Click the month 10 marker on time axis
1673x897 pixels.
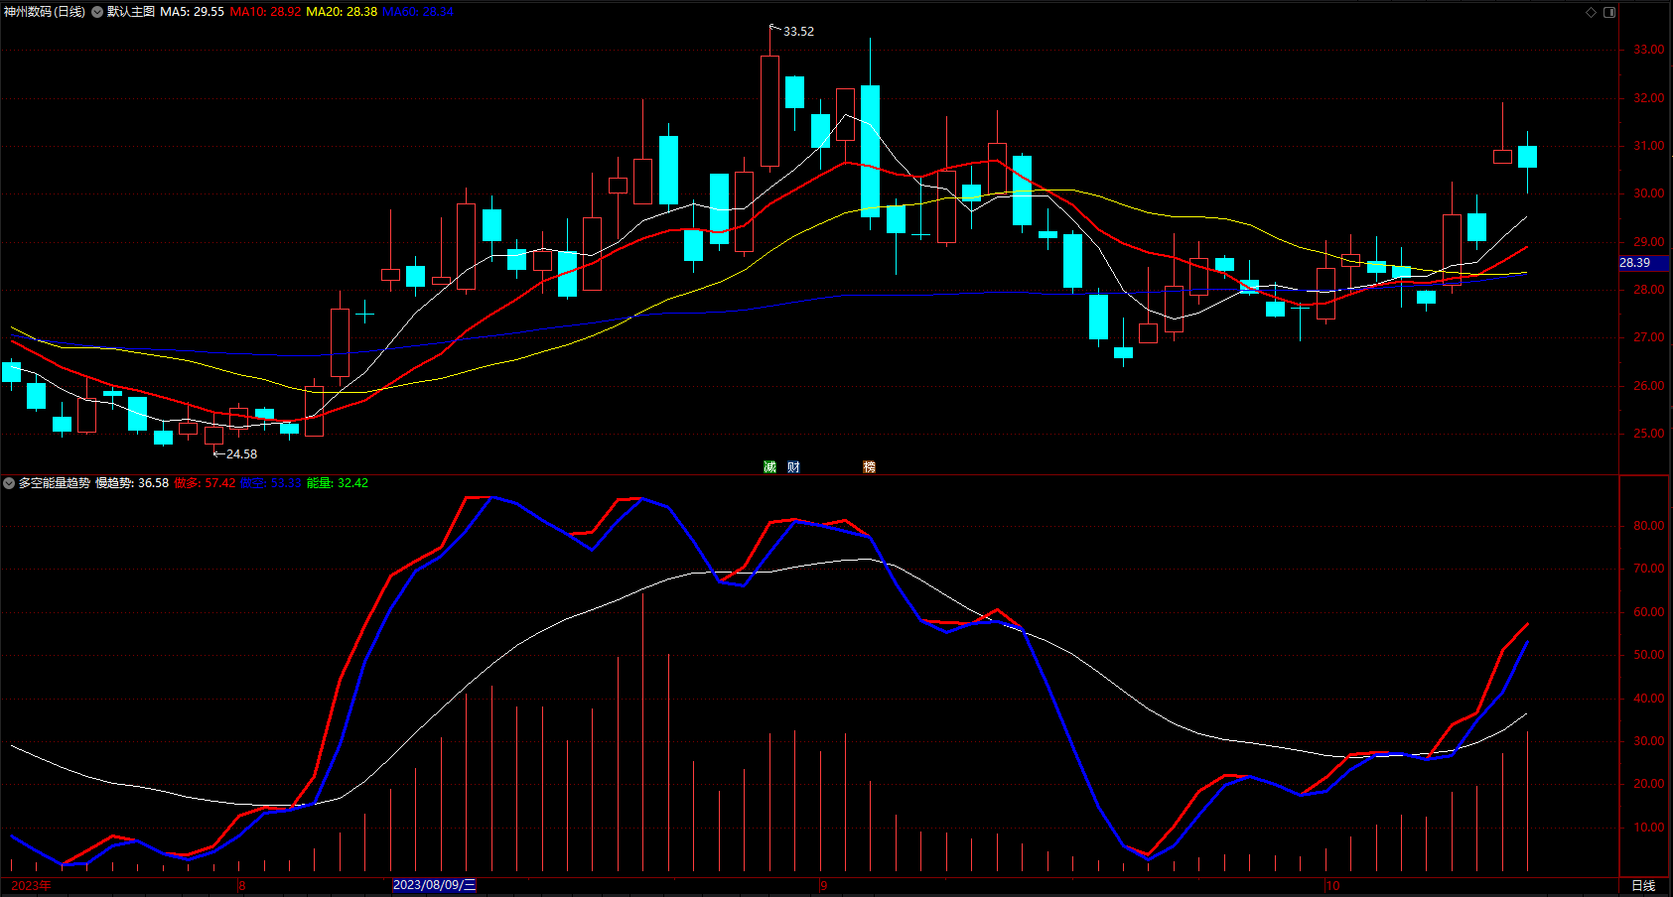tap(1332, 886)
